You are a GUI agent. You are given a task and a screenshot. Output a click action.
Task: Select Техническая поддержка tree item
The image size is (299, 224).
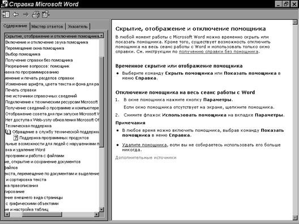[x=28, y=126]
